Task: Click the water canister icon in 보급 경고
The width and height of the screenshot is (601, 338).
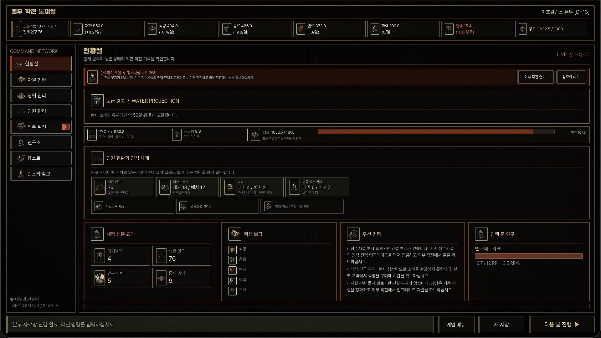Action: (97, 101)
